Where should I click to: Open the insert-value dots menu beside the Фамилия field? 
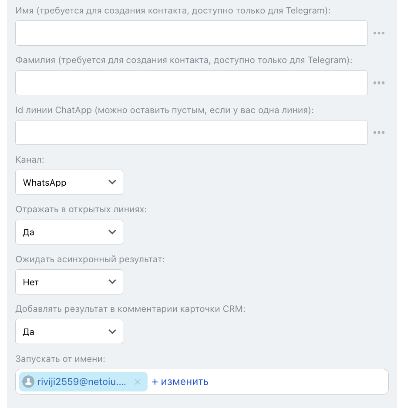[379, 83]
